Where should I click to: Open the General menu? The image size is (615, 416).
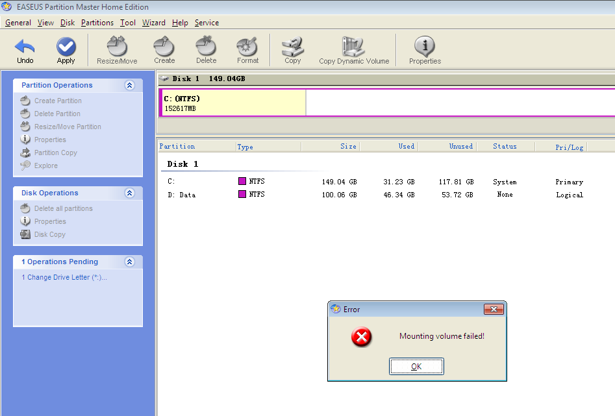point(18,23)
